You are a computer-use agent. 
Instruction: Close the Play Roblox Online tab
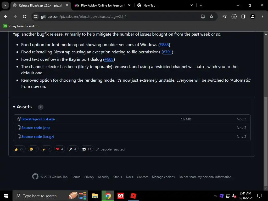(129, 5)
